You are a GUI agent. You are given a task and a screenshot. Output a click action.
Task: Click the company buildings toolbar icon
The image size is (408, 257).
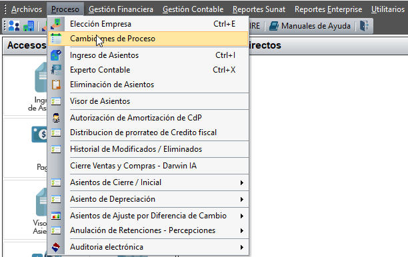coord(29,26)
